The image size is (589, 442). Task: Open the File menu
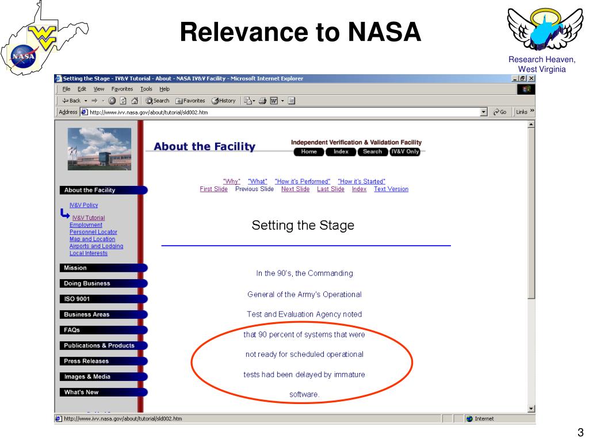pyautogui.click(x=67, y=89)
